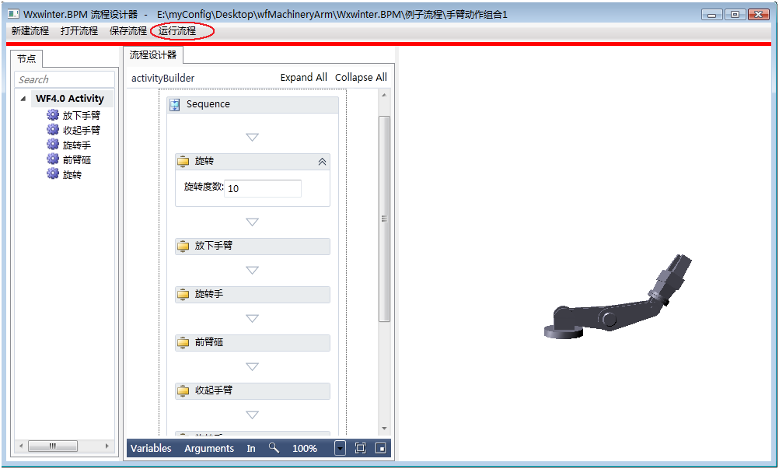Run the workflow via 运行流程
Screen dimensions: 779x469
177,31
